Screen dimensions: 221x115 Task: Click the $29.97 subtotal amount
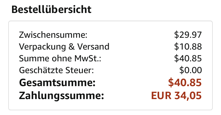click(188, 35)
